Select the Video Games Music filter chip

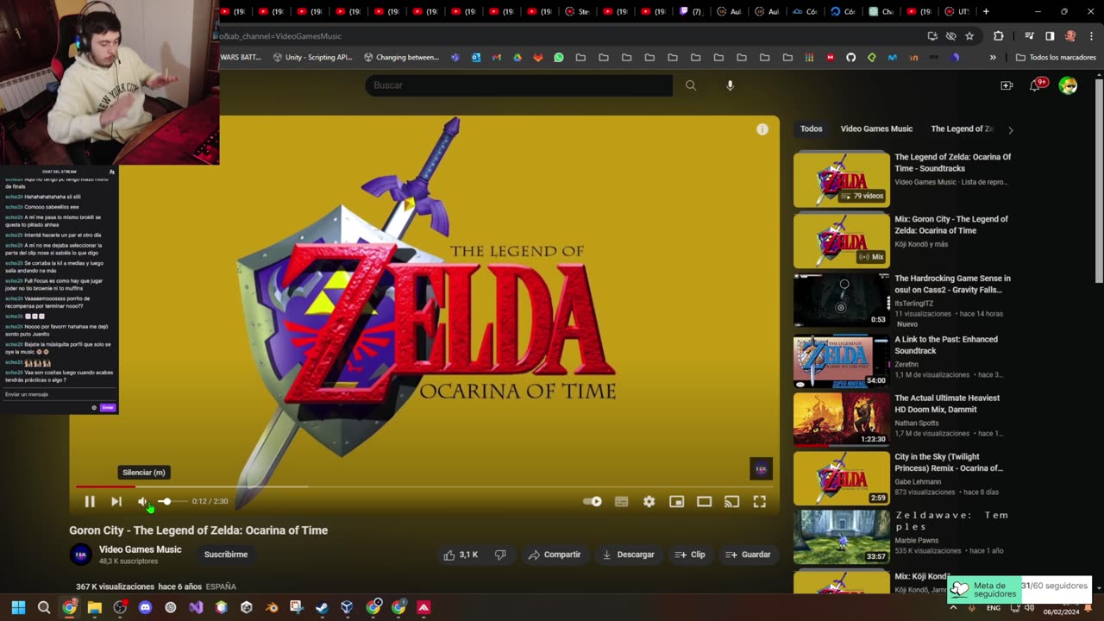876,129
